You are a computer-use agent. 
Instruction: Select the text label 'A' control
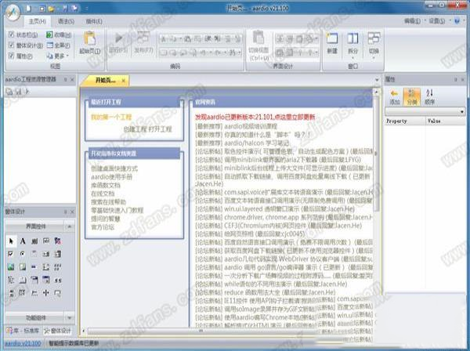pos(23,241)
